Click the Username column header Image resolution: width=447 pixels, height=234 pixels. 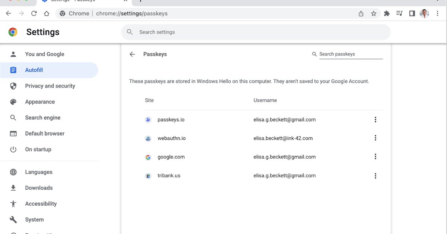265,100
